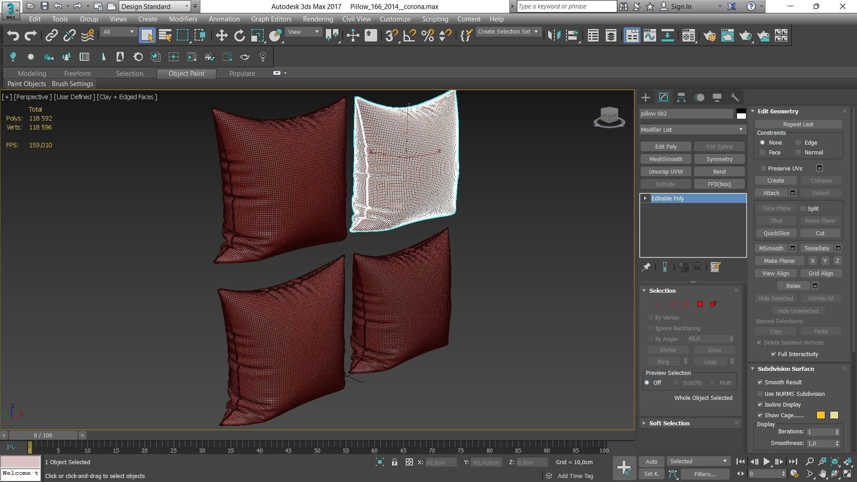Open Select by Name dialog
Image resolution: width=857 pixels, height=482 pixels.
coord(165,36)
